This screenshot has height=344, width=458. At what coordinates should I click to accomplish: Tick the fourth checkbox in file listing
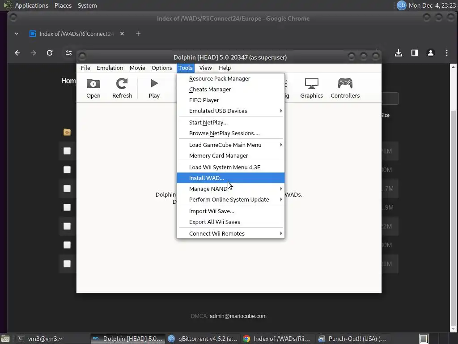pos(67,207)
